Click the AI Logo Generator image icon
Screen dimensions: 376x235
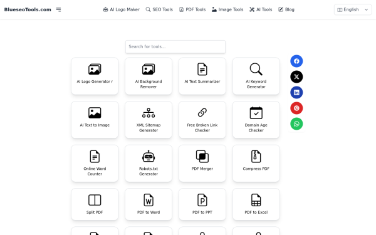[95, 69]
